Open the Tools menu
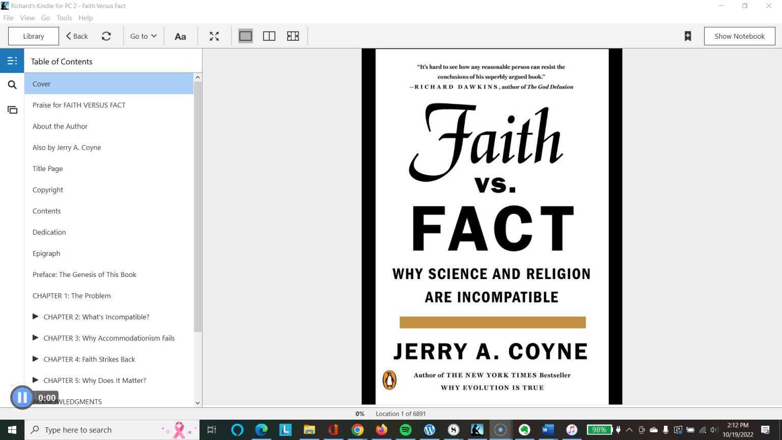The width and height of the screenshot is (782, 440). click(x=64, y=17)
